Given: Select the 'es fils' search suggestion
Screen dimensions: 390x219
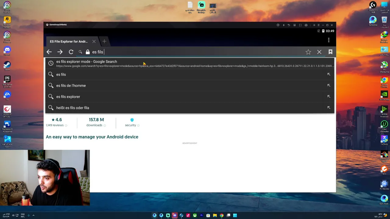Looking at the screenshot, I should click(190, 75).
